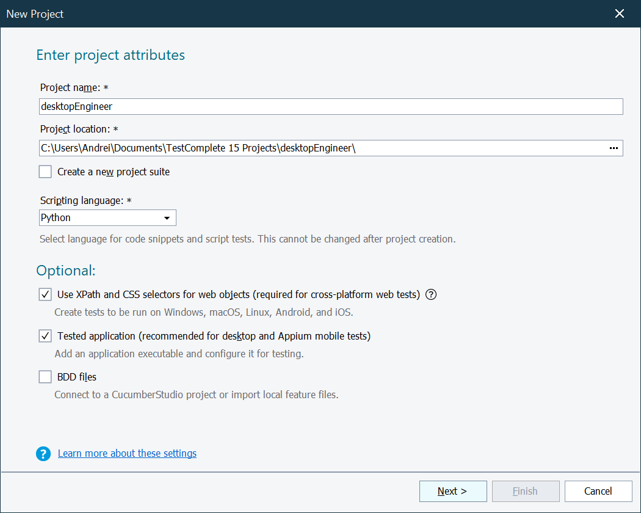641x513 pixels.
Task: Uncheck Use XPath and CSS selectors option
Action: [45, 294]
